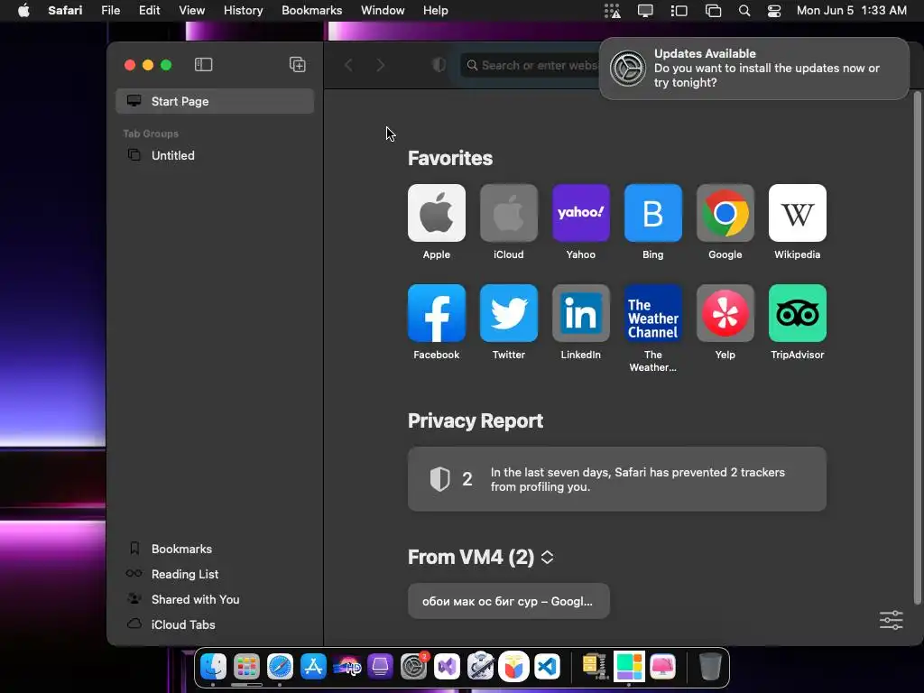Click the start page vertical scrollbar
The height and width of the screenshot is (693, 924).
tap(917, 347)
